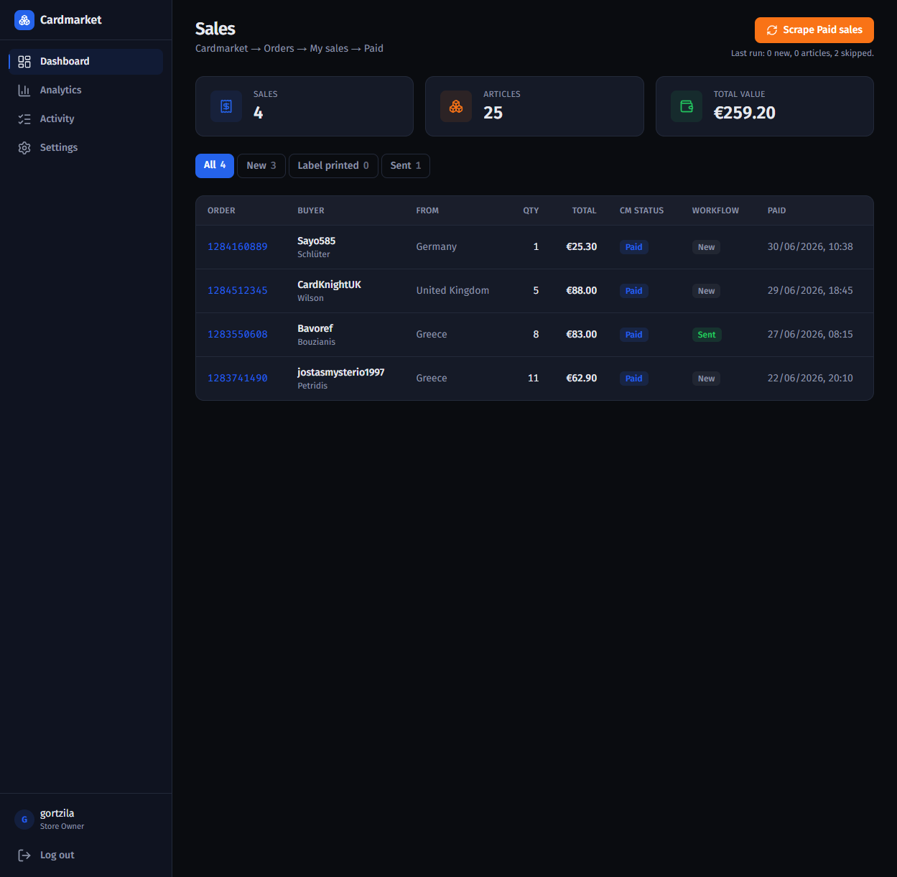Click the Paid badge for CardKnightUK
This screenshot has height=877, width=897.
634,291
